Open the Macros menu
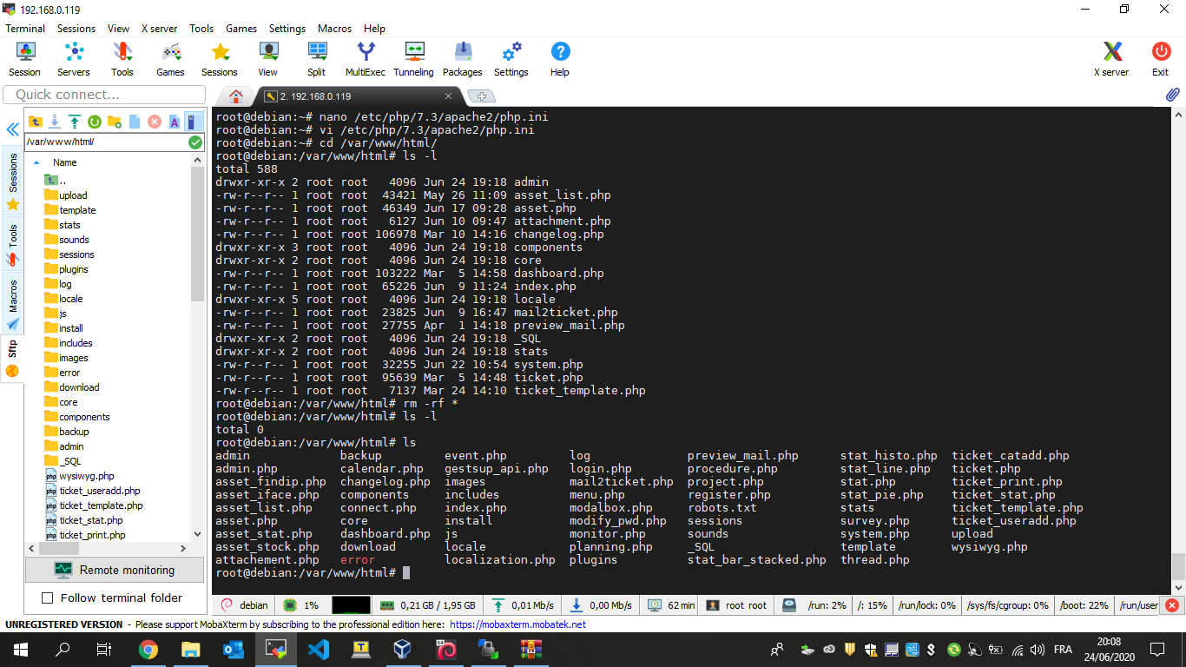 335,29
